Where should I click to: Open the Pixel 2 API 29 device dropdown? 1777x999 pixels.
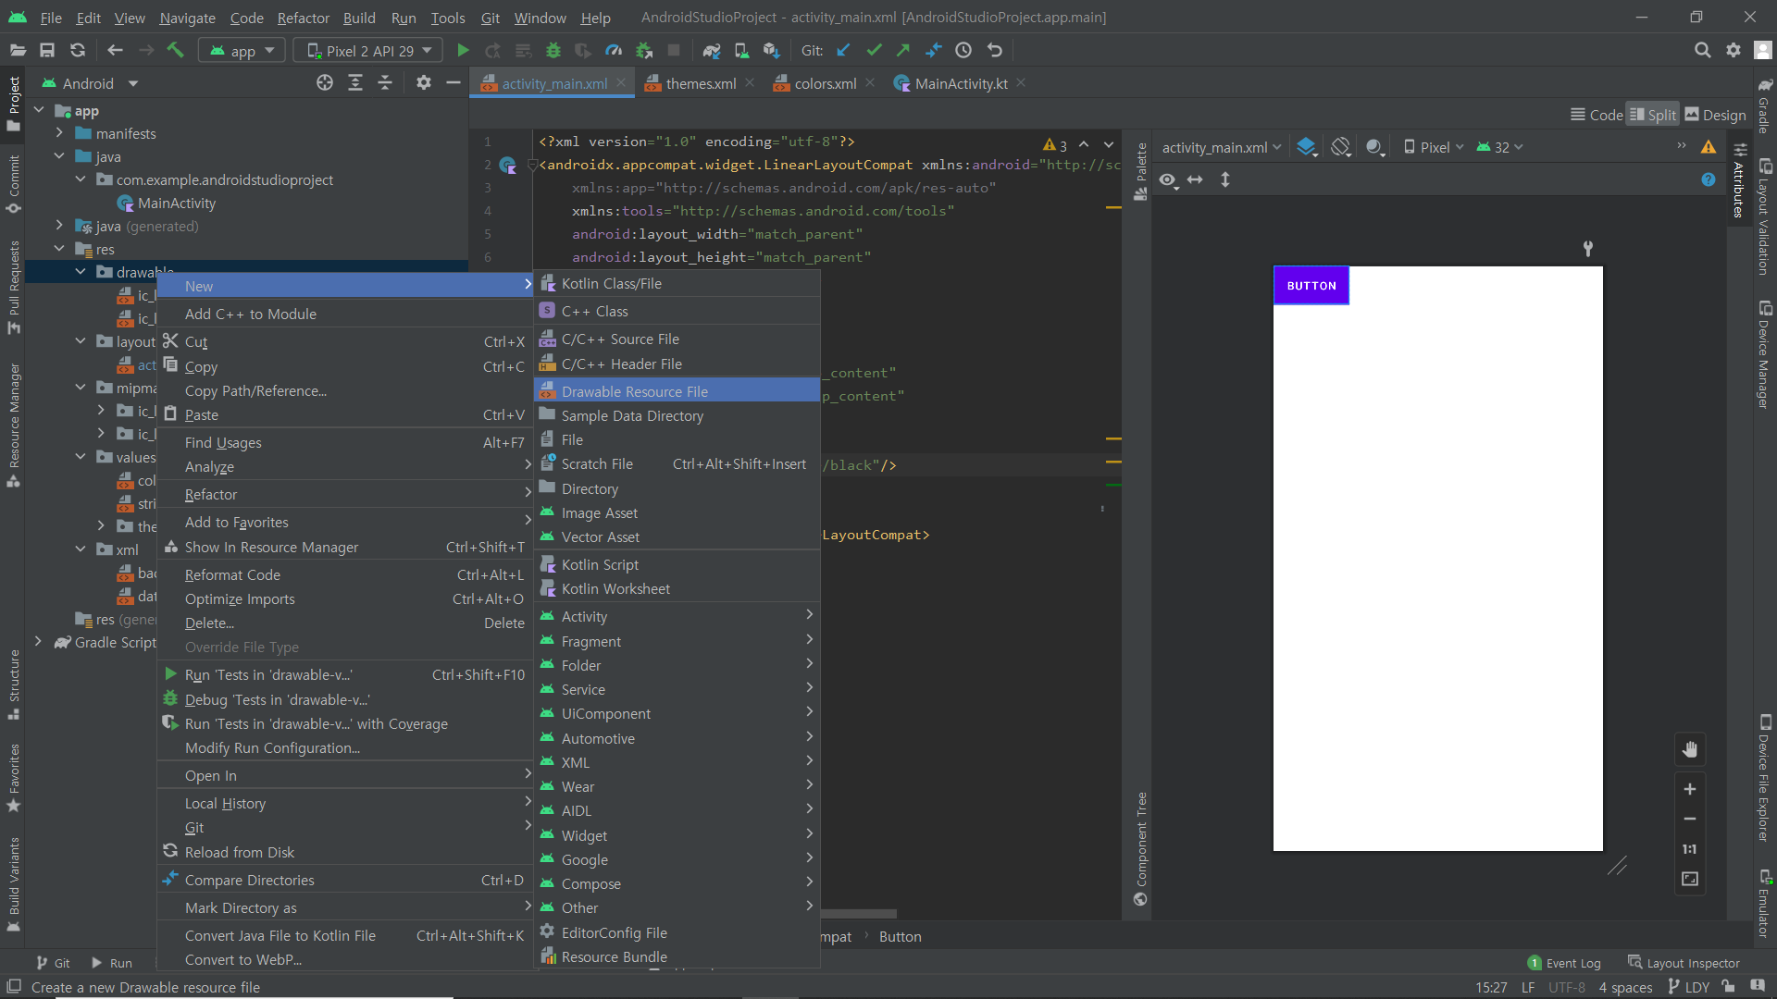pos(368,51)
